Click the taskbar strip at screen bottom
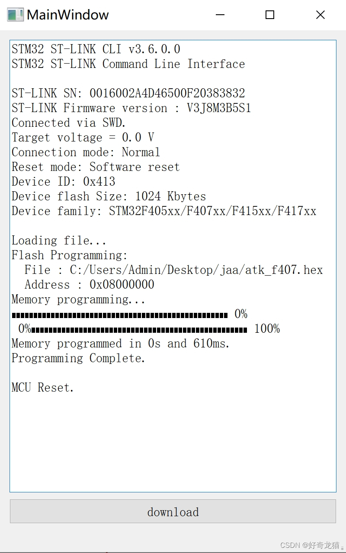The image size is (346, 553). (x=173, y=551)
